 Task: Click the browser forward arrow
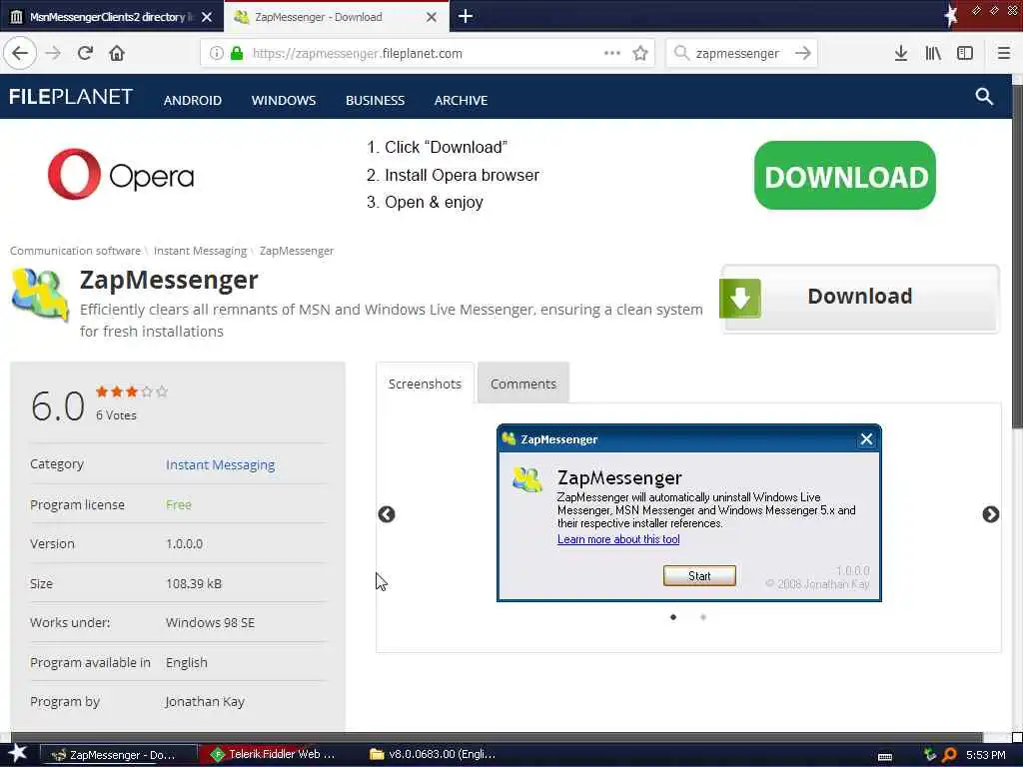point(53,53)
